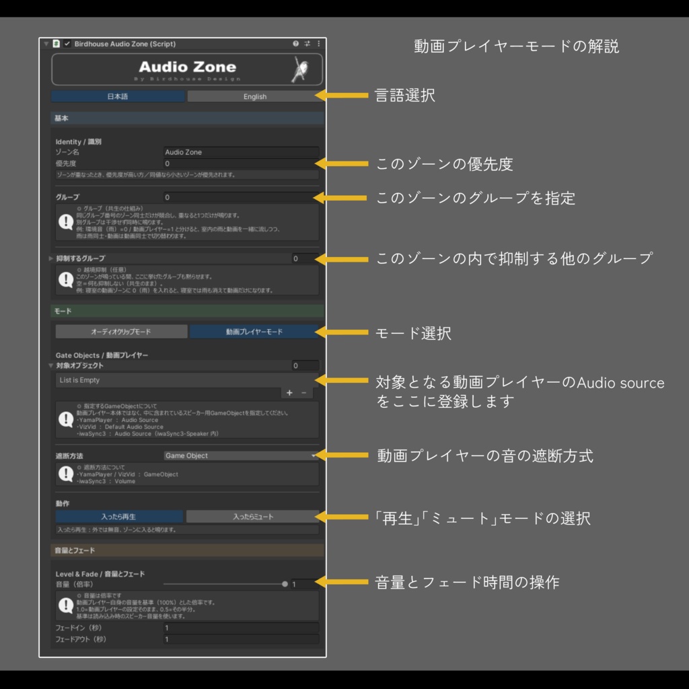Select the 入ったら再生 behavior
The height and width of the screenshot is (689, 689).
[x=118, y=517]
